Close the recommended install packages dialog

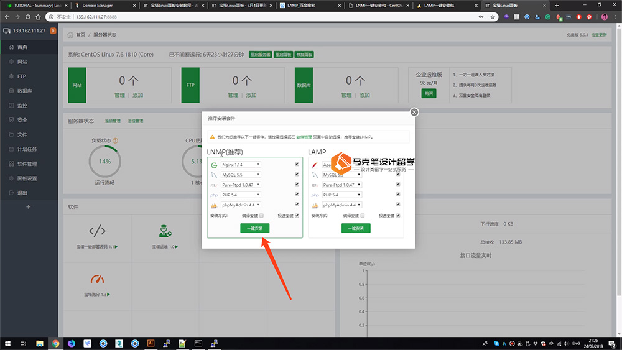pyautogui.click(x=414, y=112)
